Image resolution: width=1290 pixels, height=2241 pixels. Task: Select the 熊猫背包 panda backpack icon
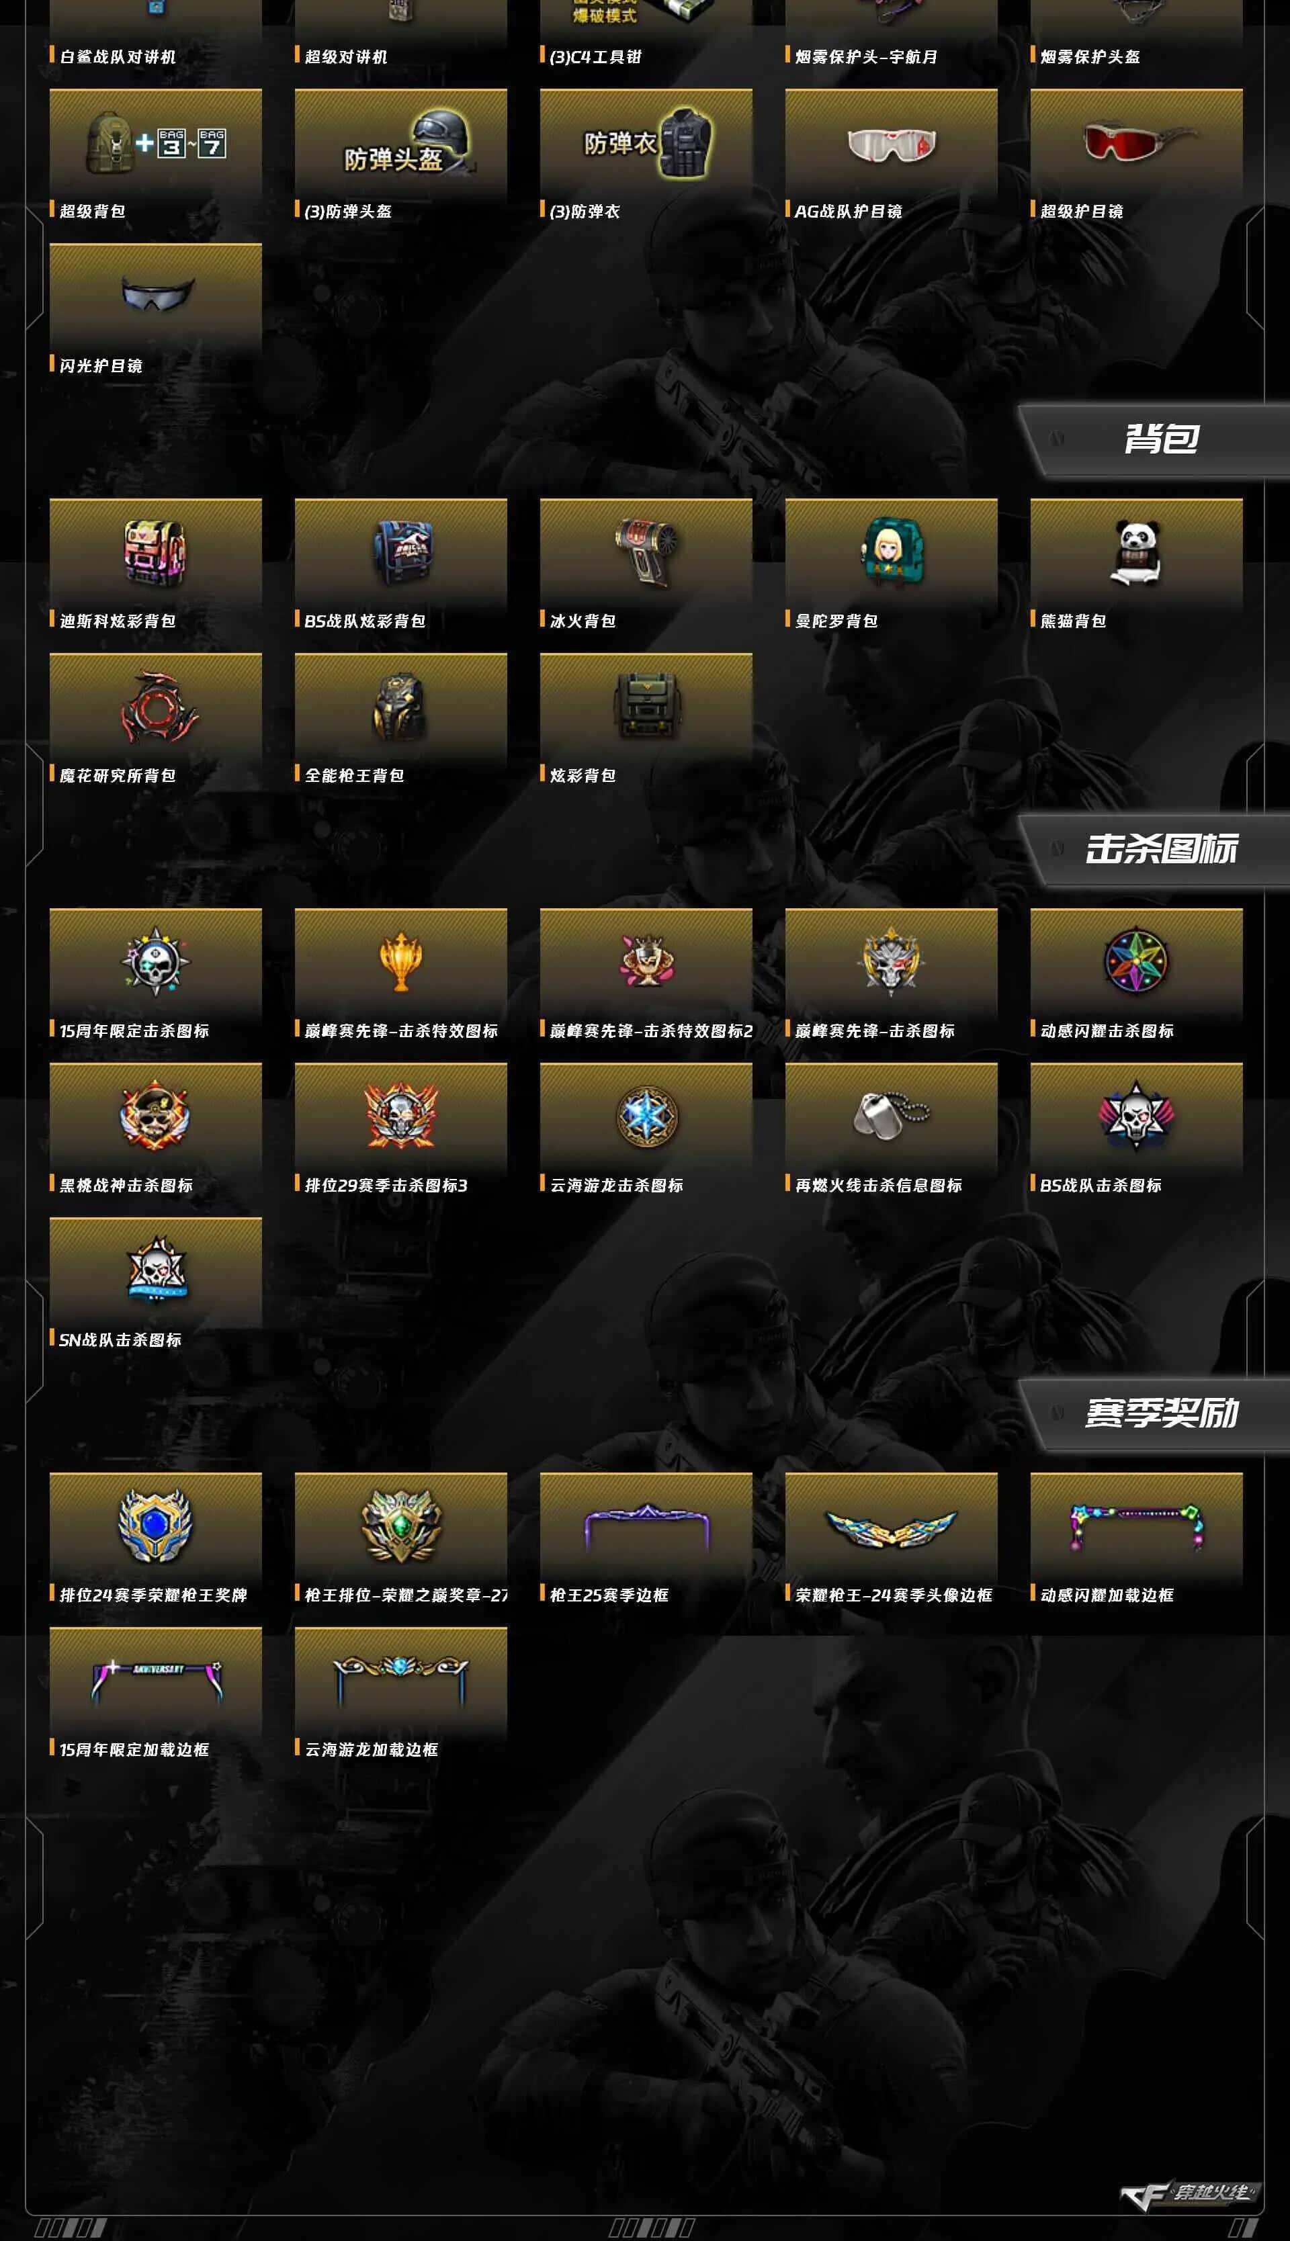1136,553
